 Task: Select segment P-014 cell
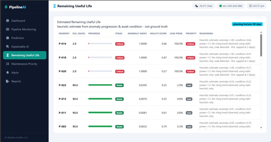(x=63, y=44)
